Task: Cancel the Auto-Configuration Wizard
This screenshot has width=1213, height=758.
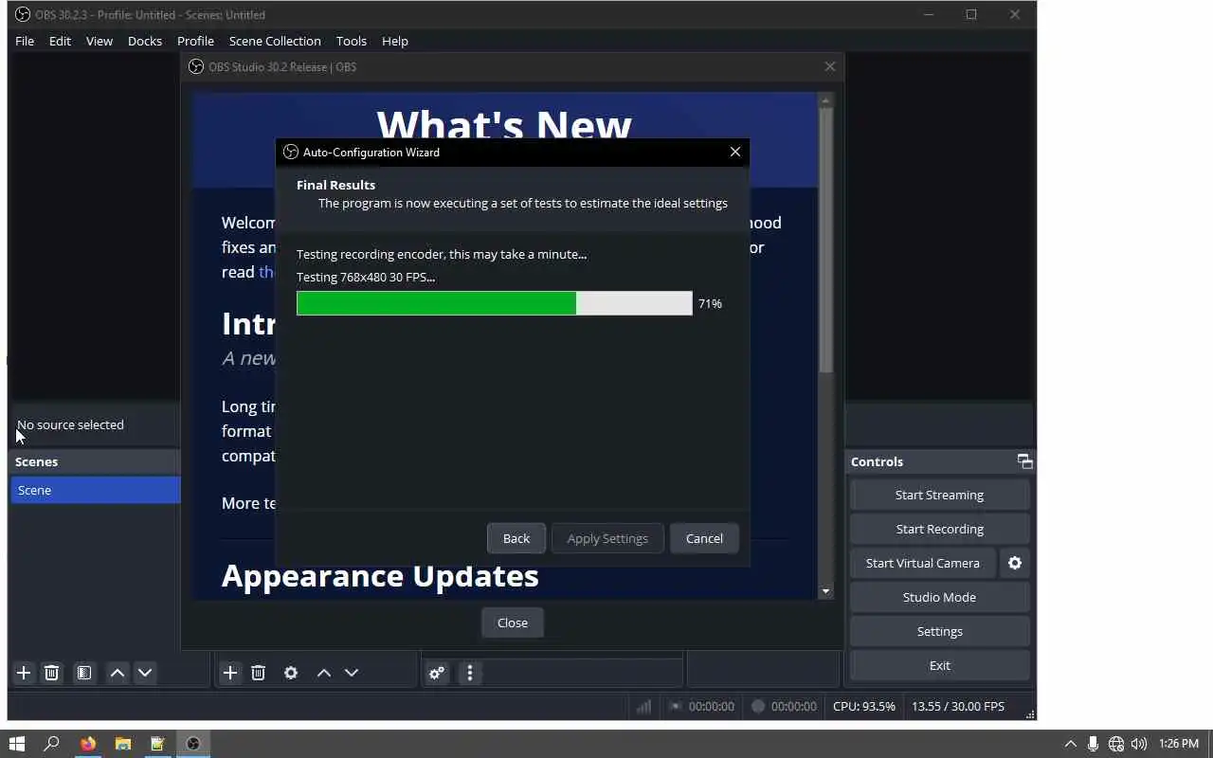Action: coord(704,538)
